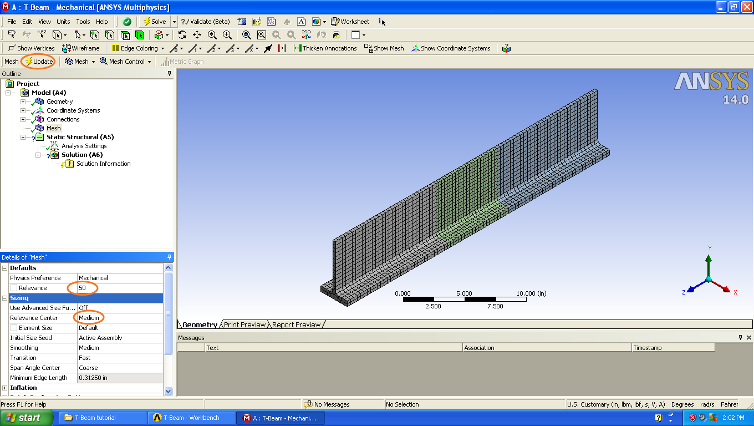The image size is (754, 426).
Task: Open the Units menu
Action: 63,22
